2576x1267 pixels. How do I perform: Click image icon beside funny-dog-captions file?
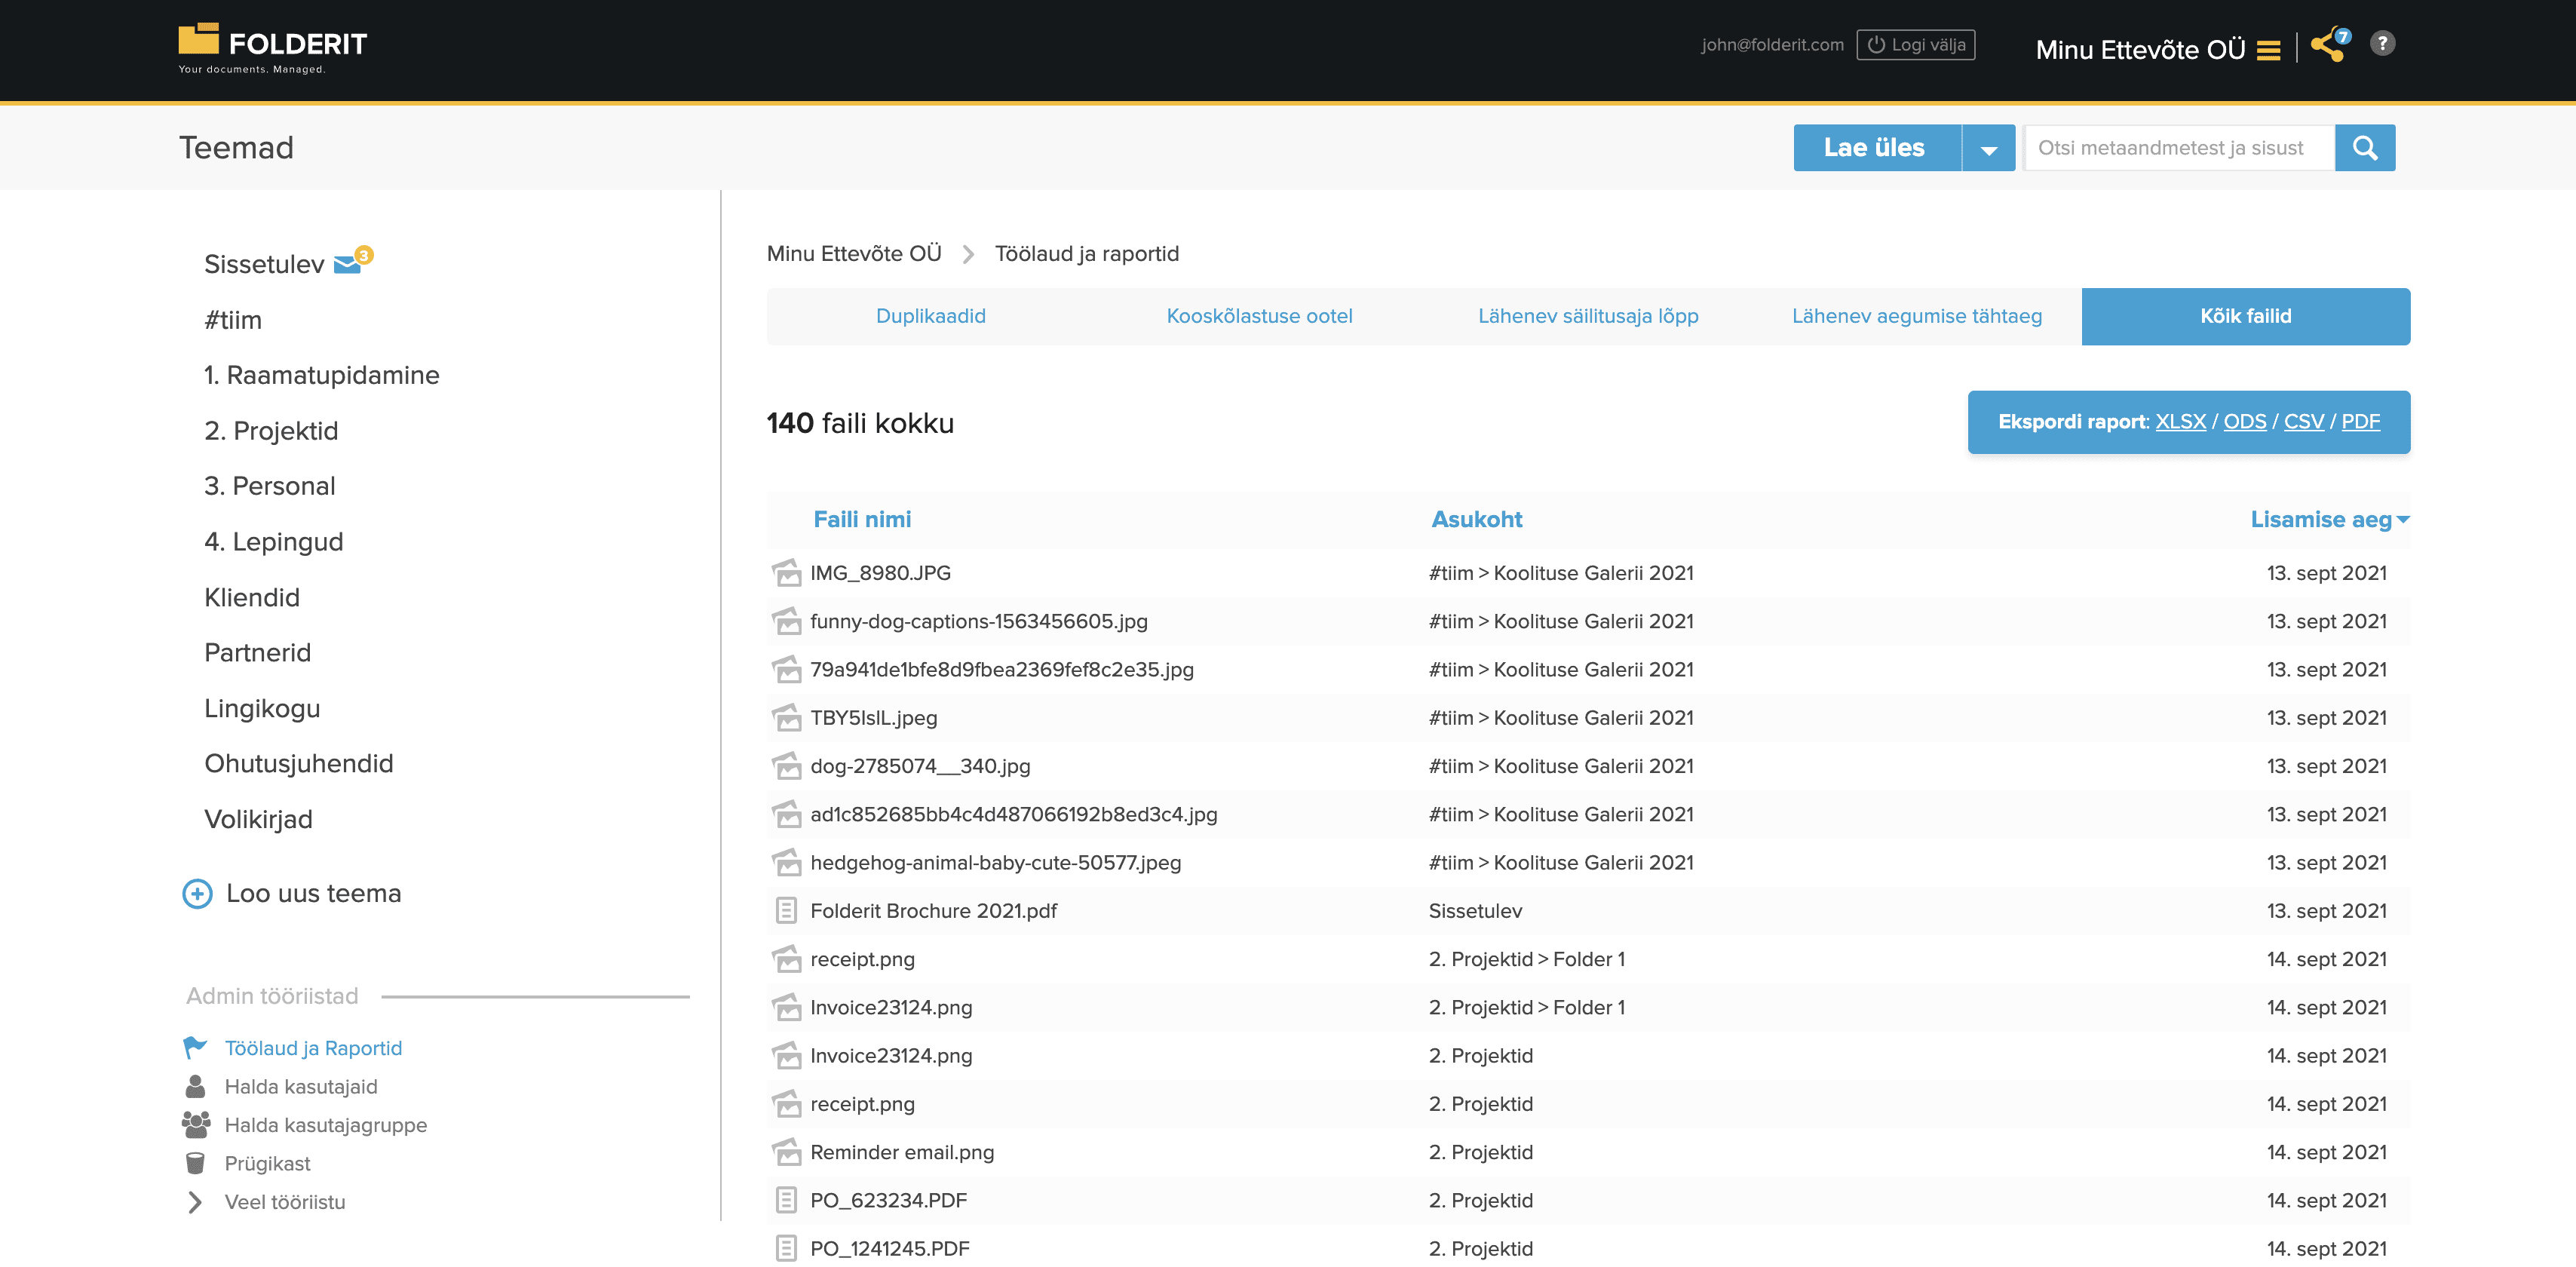[x=787, y=621]
